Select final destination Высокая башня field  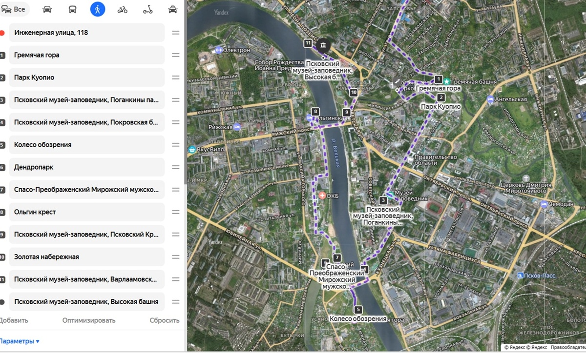coord(87,302)
